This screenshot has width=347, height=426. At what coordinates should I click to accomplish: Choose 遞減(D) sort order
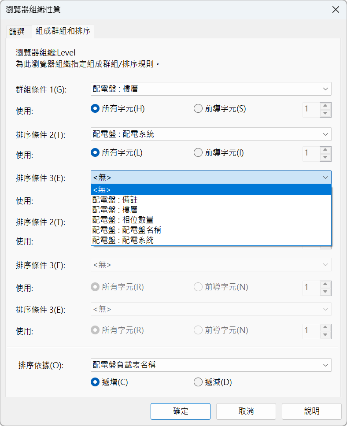pos(213,382)
